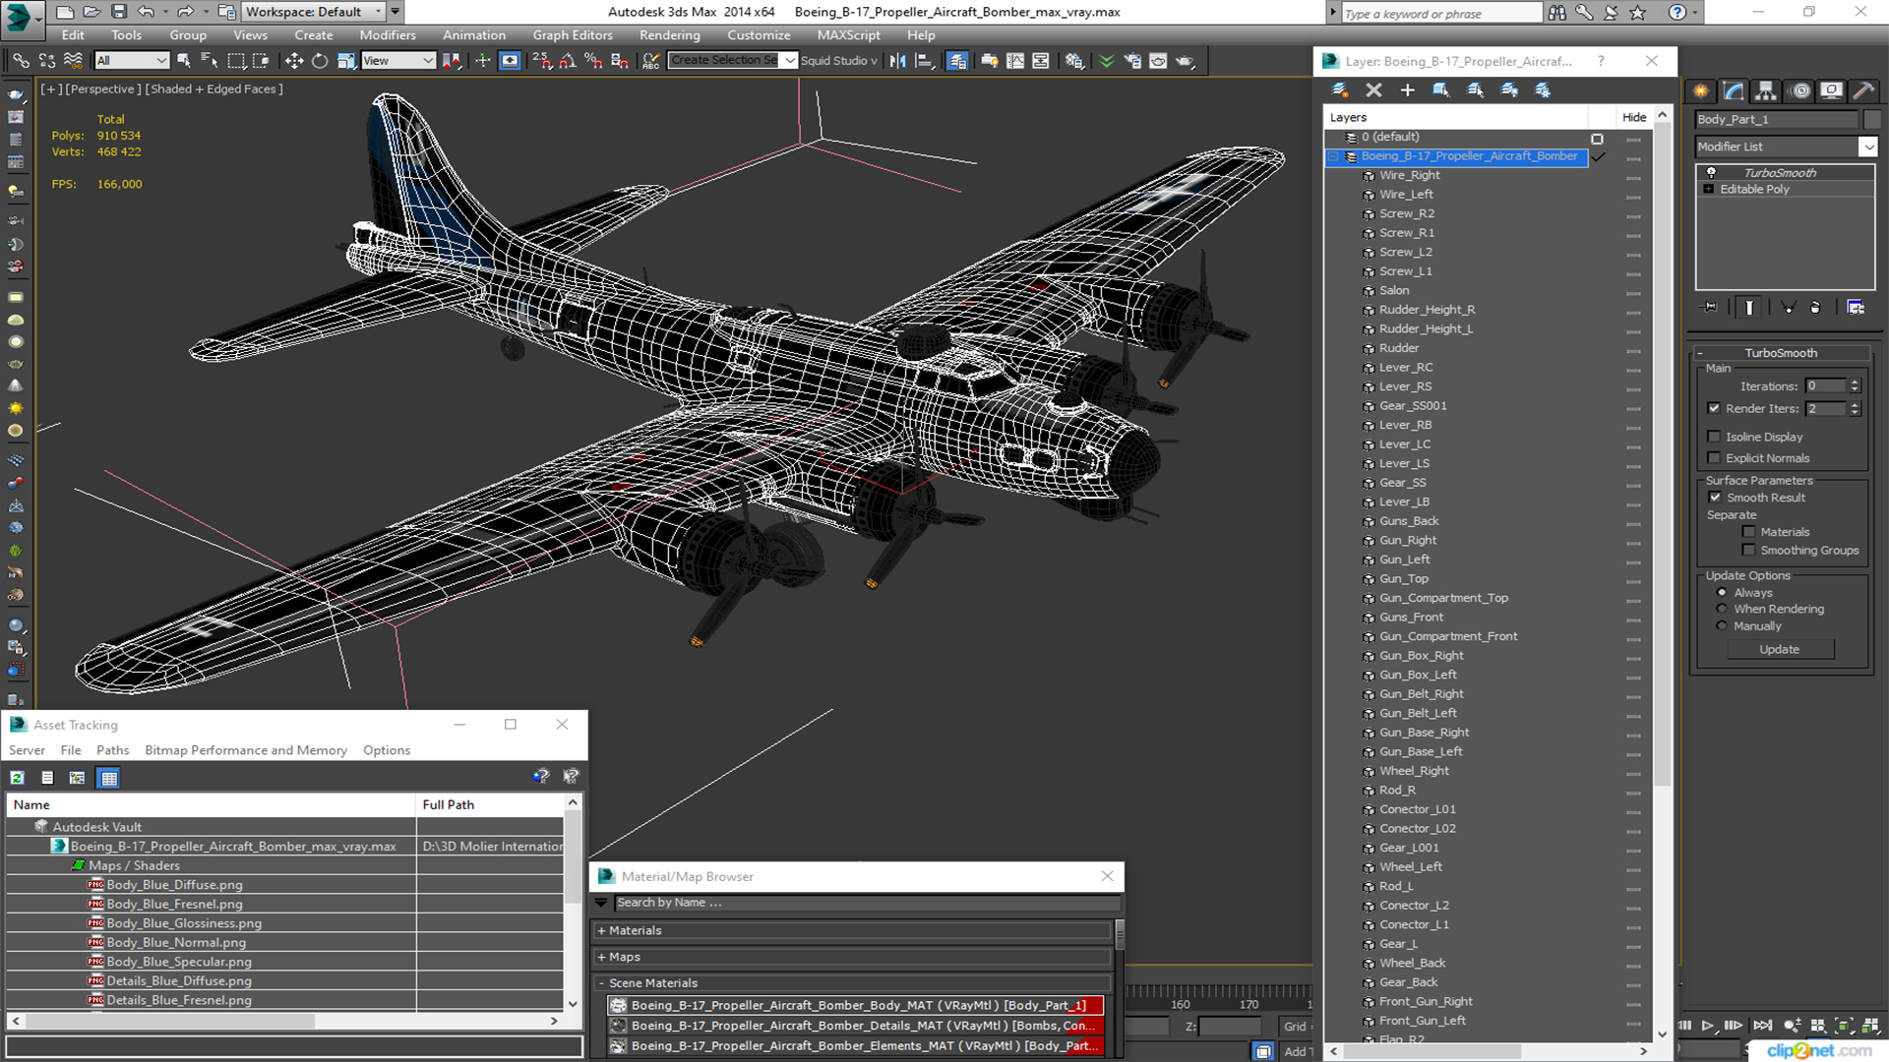Click Select Highlighted Objects and Layers icon
Viewport: 1889px width, 1062px height.
[1441, 89]
